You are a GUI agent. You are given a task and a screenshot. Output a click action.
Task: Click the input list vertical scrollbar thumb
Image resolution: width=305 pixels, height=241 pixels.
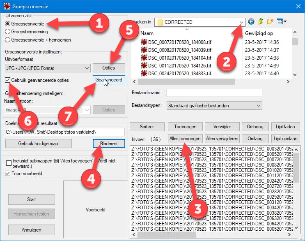(x=296, y=168)
